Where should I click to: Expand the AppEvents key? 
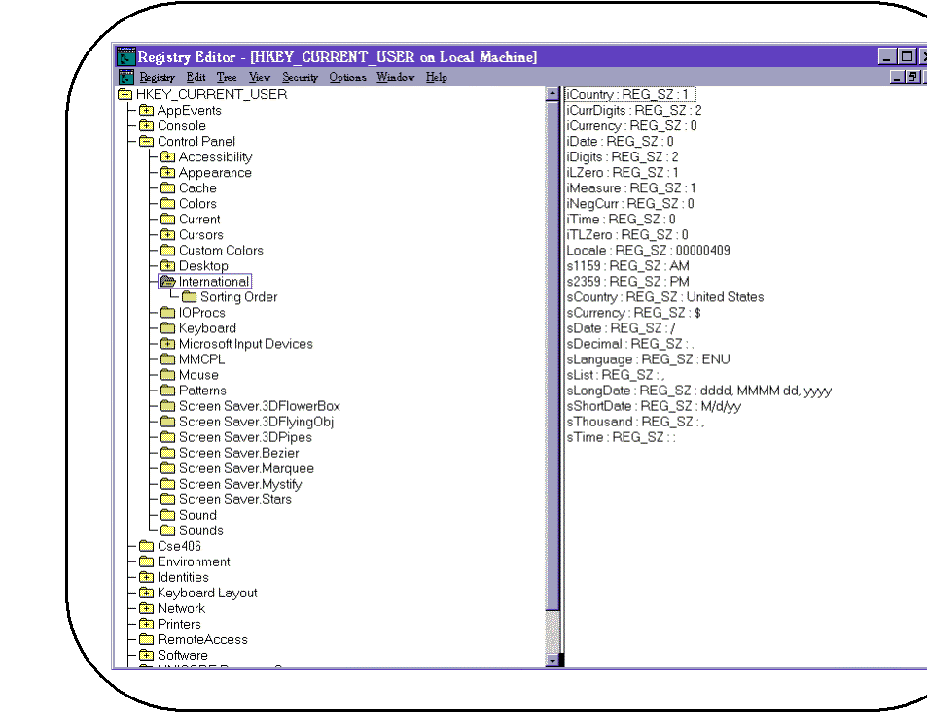point(146,111)
